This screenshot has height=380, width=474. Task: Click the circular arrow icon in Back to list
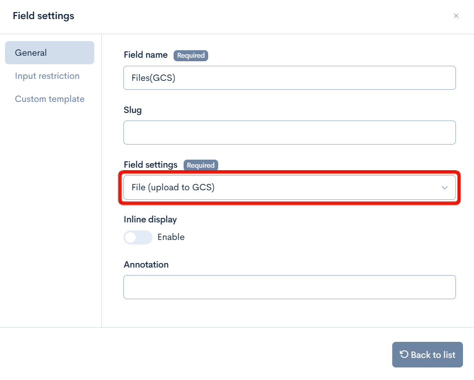click(404, 354)
